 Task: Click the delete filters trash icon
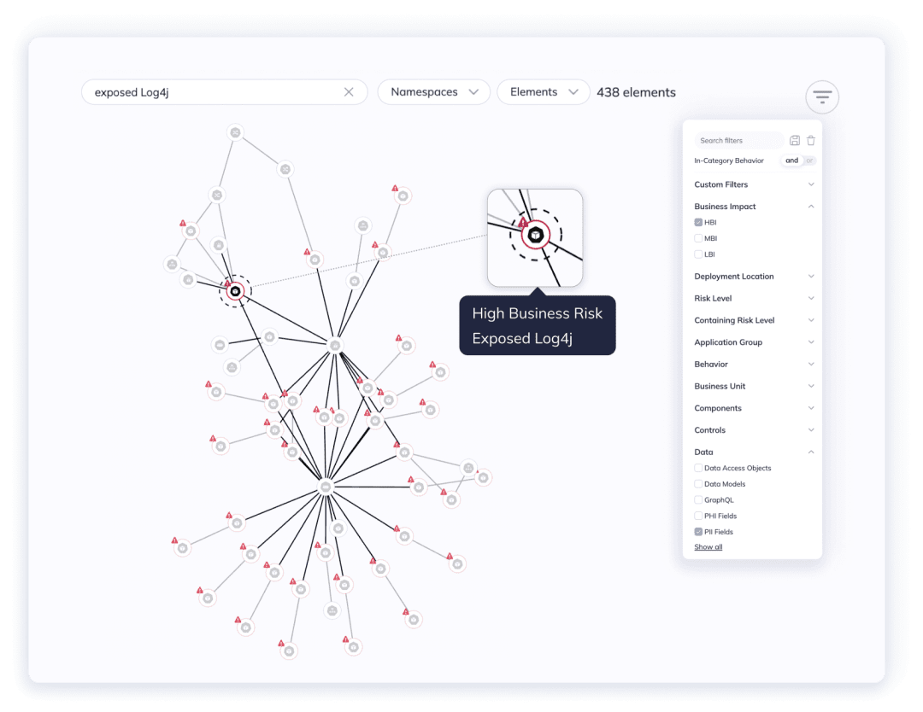coord(810,140)
